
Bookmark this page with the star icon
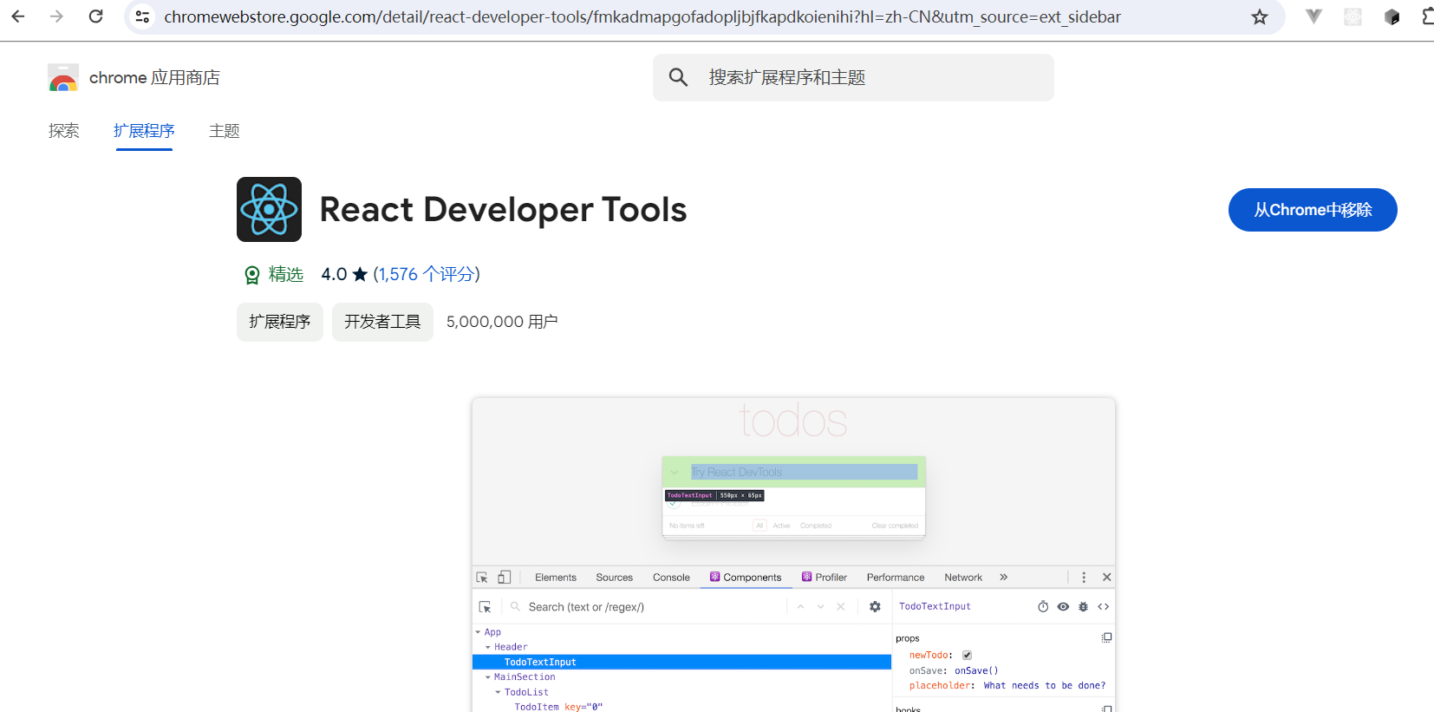tap(1260, 16)
